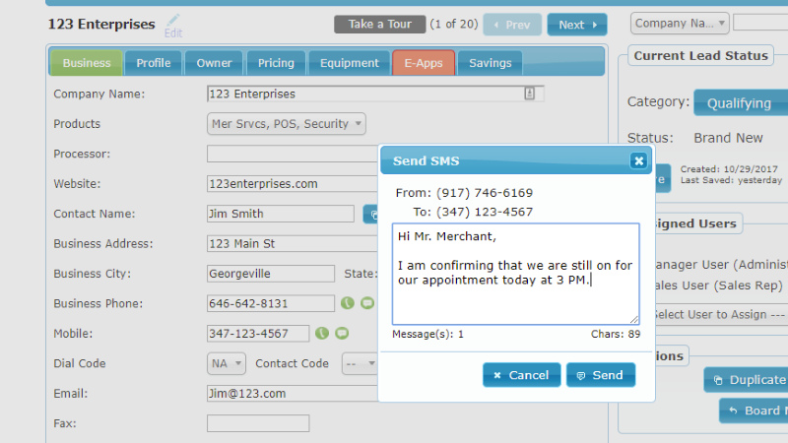This screenshot has height=443, width=788.
Task: Send SMS to Business Phone number via chat icon
Action: [367, 303]
